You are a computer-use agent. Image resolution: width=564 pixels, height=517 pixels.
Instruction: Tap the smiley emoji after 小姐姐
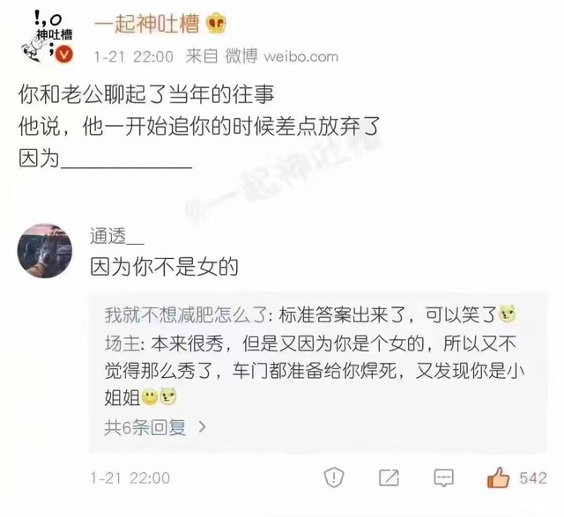[x=150, y=397]
